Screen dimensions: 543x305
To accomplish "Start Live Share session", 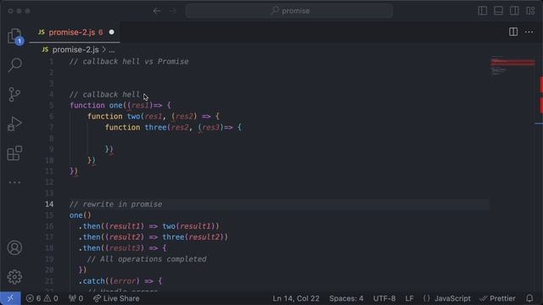I will (x=116, y=298).
